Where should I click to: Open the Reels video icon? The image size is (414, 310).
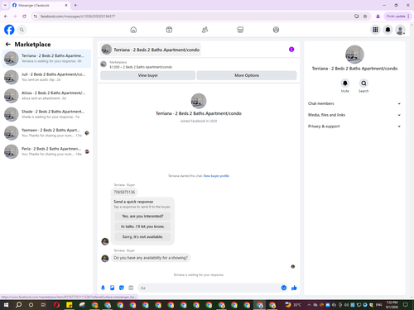pos(169,30)
